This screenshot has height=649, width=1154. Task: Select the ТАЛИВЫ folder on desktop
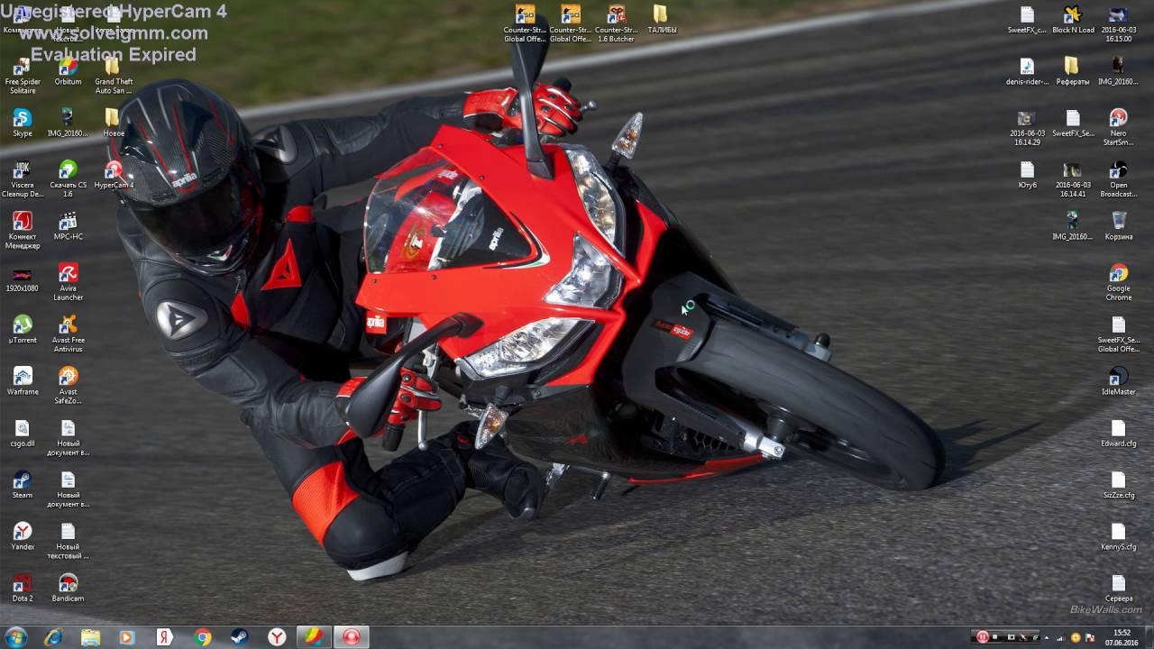pos(661,14)
